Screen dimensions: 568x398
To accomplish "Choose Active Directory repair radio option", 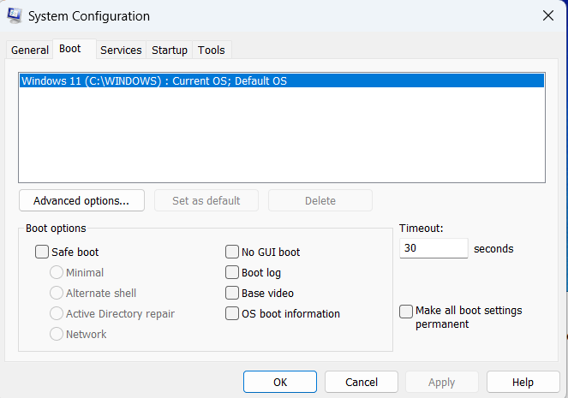I will click(x=57, y=313).
